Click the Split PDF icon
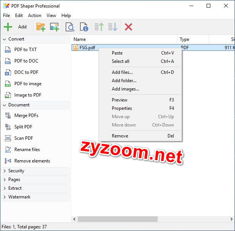Viewport: 235px width, 231px height. coord(8,127)
